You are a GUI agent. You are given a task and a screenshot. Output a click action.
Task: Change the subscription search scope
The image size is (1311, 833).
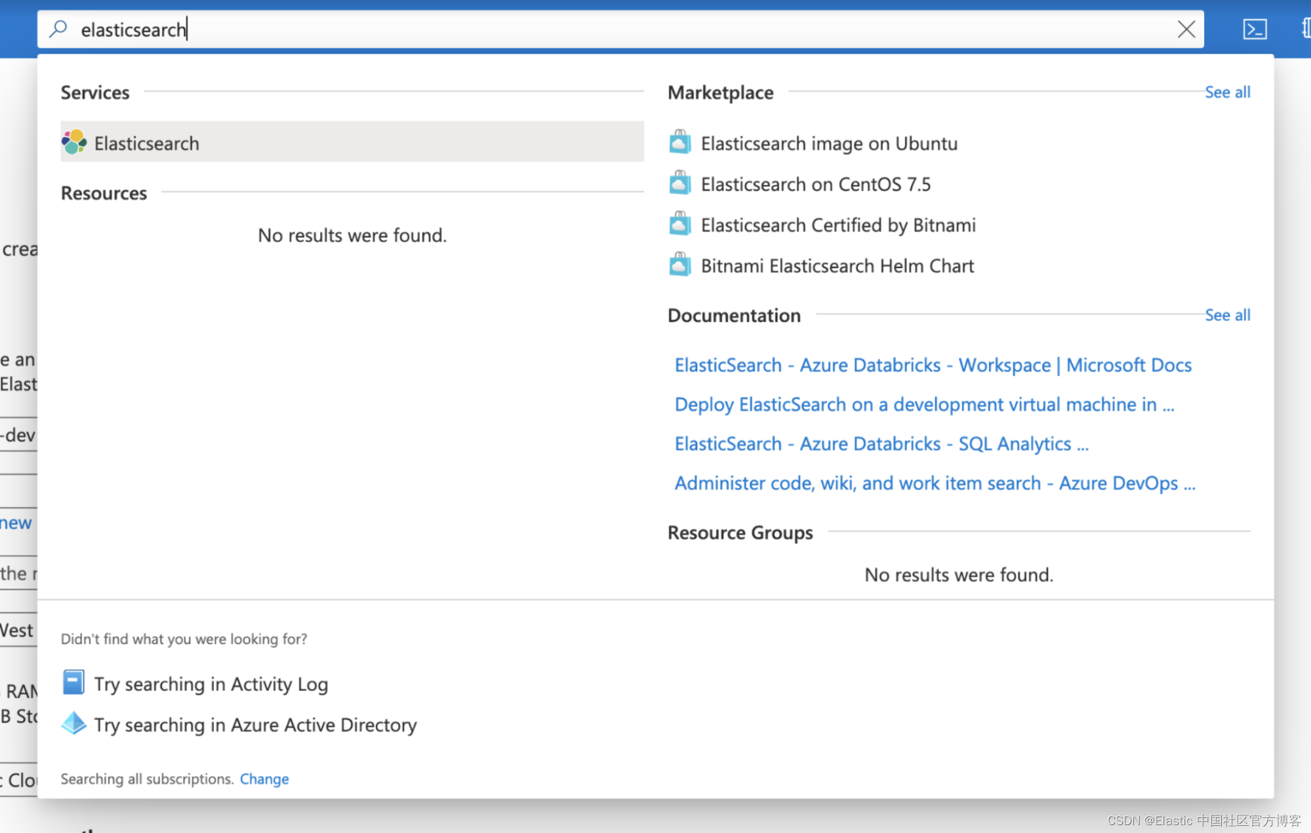tap(264, 779)
